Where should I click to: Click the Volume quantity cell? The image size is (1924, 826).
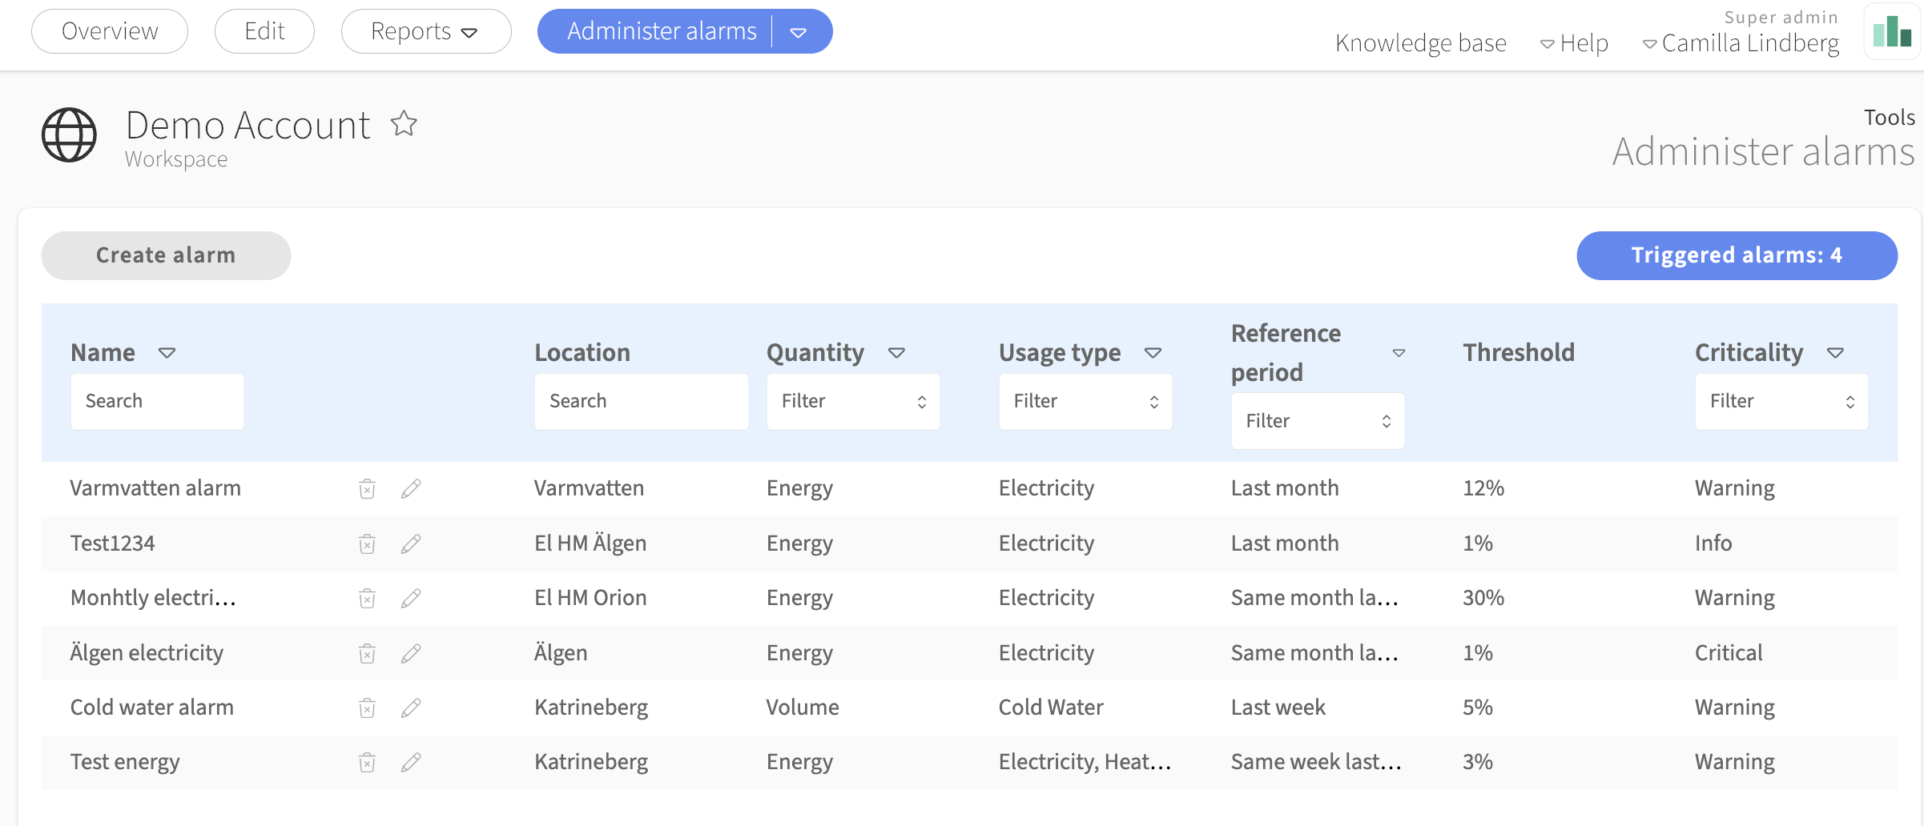pyautogui.click(x=803, y=708)
